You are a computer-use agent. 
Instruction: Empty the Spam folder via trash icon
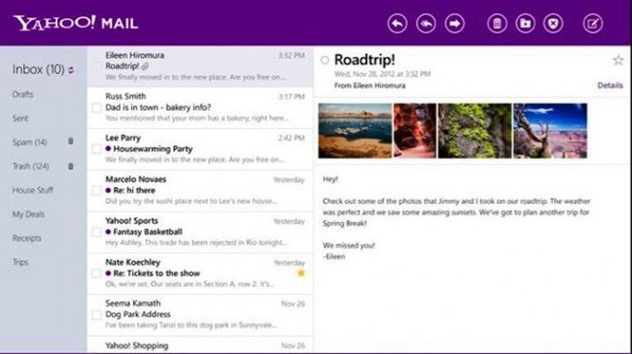(x=71, y=142)
